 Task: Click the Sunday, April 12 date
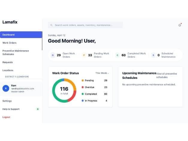click(57, 35)
